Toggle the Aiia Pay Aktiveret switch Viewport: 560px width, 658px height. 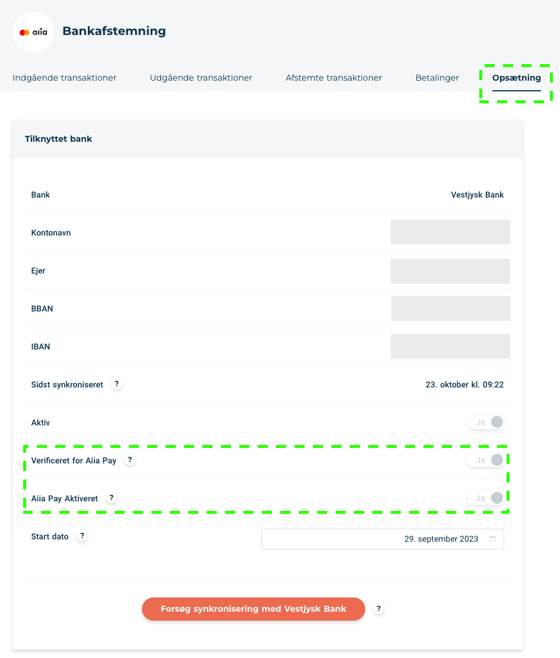pos(486,498)
